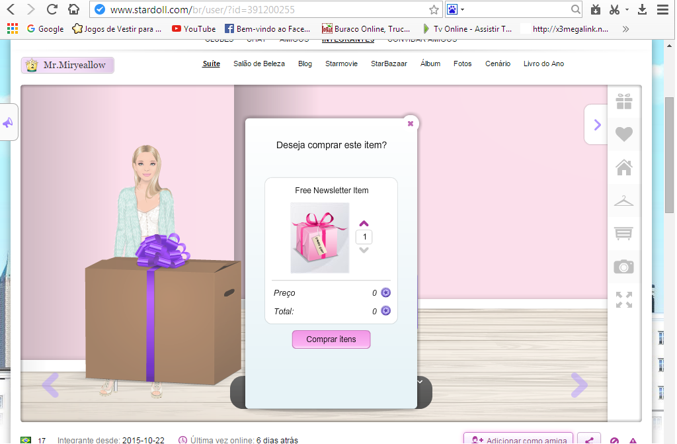Screen dimensions: 677x444
Task: Open the gift icon in suite sidebar
Action: (624, 102)
